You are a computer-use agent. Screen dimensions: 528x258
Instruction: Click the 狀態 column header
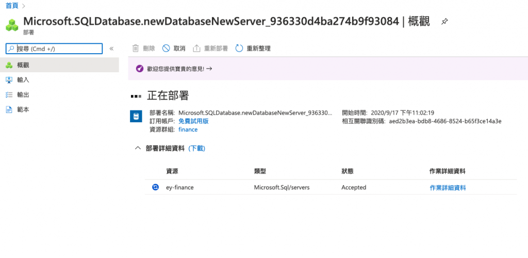[x=348, y=171]
